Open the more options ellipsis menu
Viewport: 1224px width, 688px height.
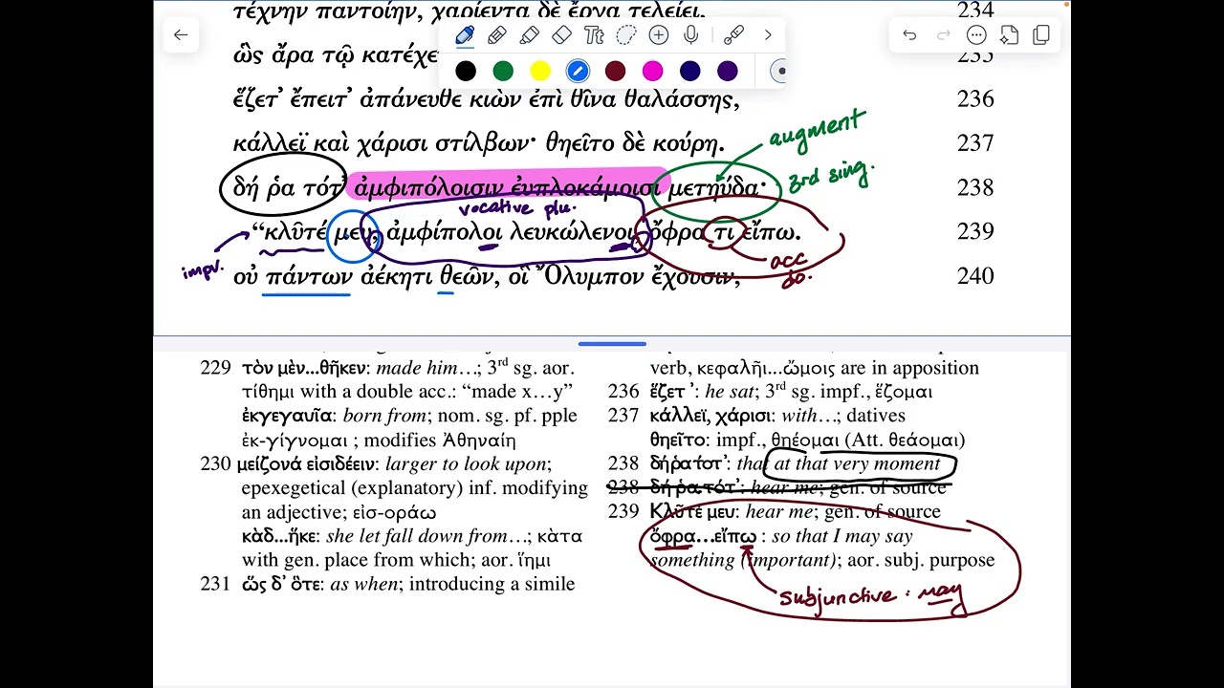(x=976, y=35)
